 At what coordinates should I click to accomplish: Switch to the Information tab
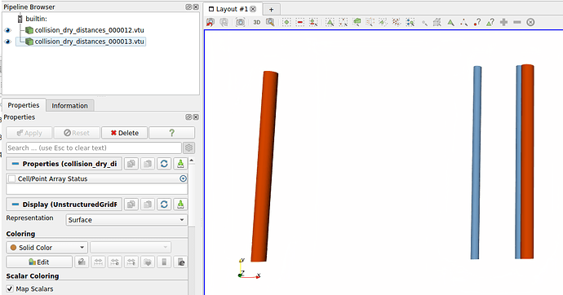pyautogui.click(x=69, y=106)
